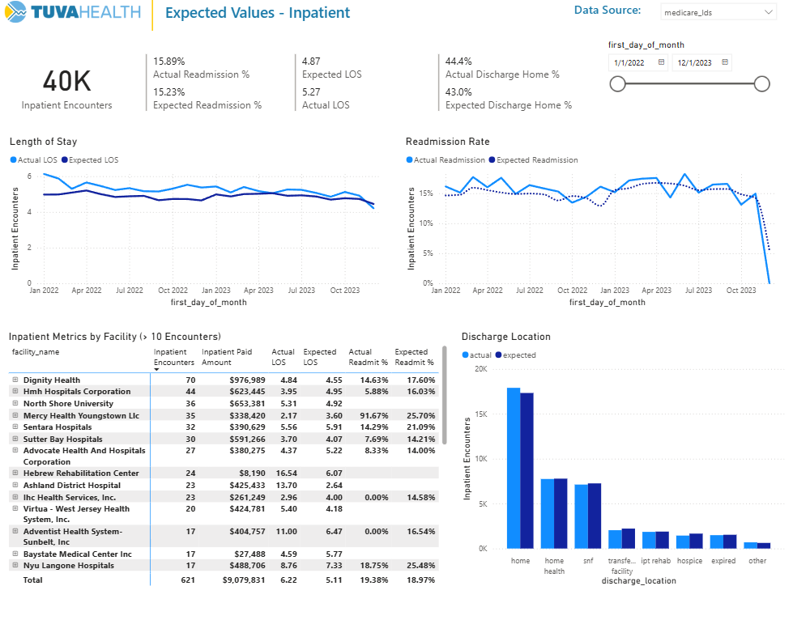Expand the Dignity Health row
Image resolution: width=810 pixels, height=637 pixels.
click(x=15, y=380)
